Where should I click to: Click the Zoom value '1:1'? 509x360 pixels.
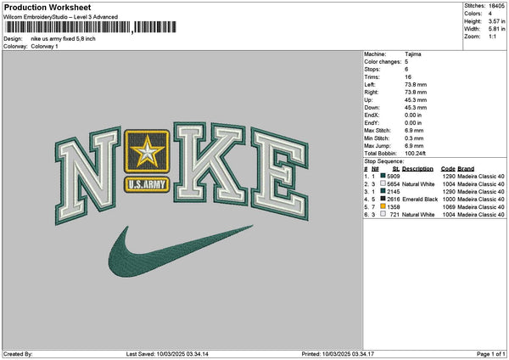coord(492,37)
